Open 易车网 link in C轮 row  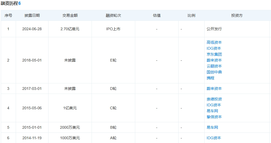[x=212, y=111]
